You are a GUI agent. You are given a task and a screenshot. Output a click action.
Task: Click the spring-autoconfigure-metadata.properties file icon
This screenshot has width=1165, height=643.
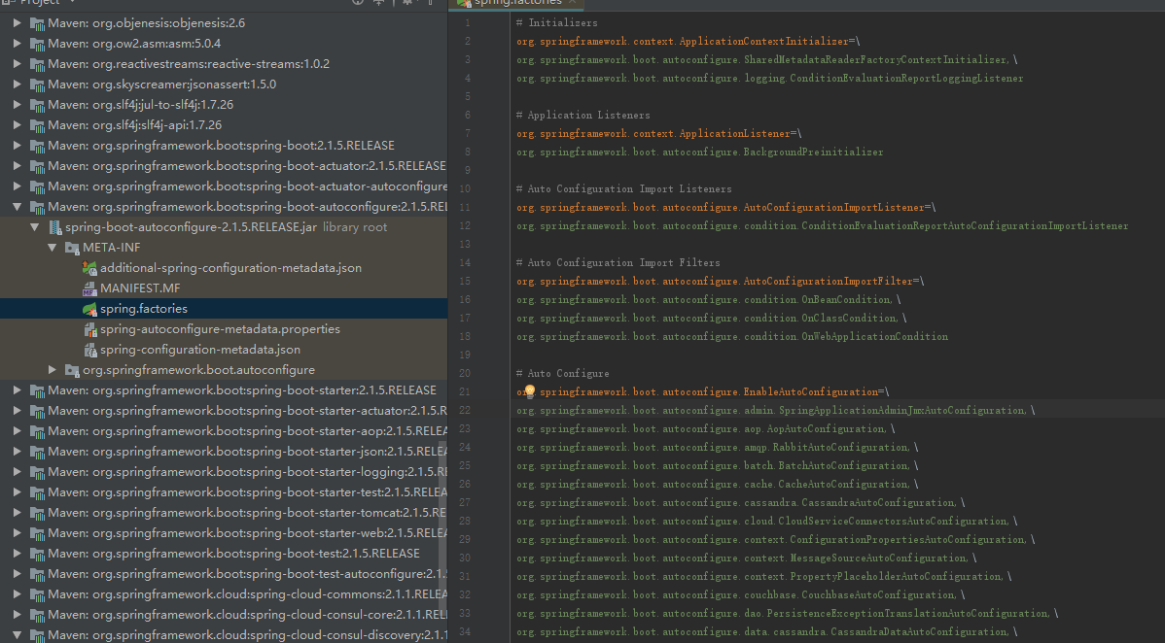coord(89,329)
